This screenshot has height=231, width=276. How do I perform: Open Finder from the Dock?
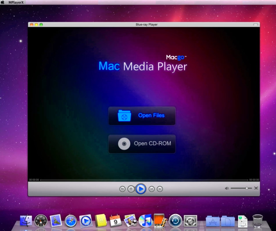[x=26, y=221]
